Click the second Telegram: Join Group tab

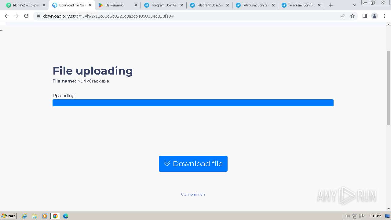[x=209, y=5]
